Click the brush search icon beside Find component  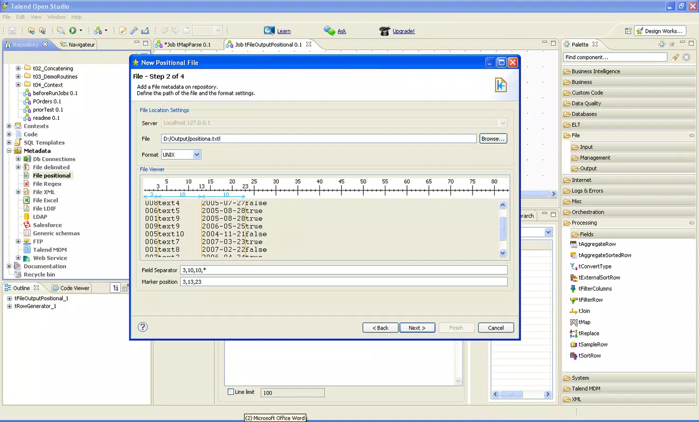coord(675,57)
